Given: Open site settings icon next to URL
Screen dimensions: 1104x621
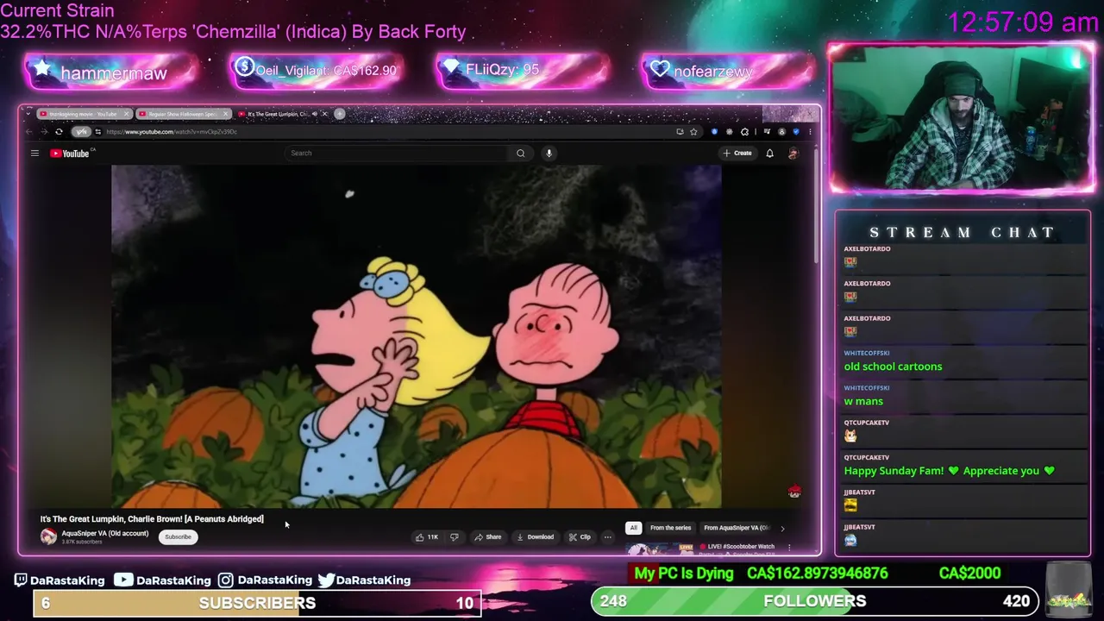Looking at the screenshot, I should click(x=98, y=132).
